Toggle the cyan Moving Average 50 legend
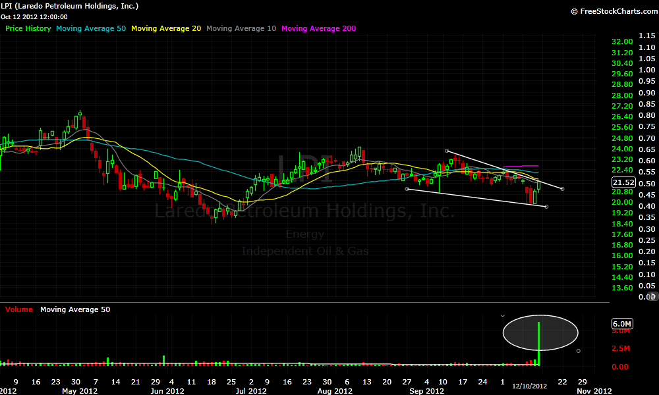Screen dimensions: 659x395 [91, 29]
